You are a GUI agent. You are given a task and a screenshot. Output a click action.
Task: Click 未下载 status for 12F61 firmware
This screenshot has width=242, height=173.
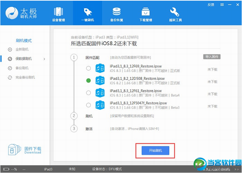[x=212, y=94]
